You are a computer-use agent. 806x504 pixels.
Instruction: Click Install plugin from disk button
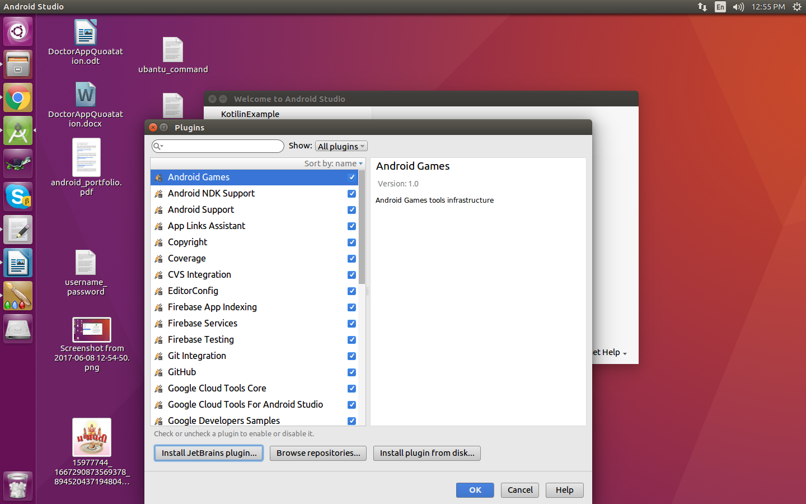point(427,453)
